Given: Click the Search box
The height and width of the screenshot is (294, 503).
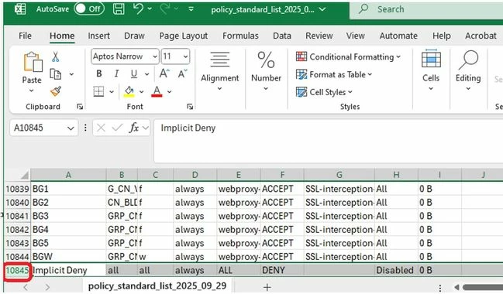Looking at the screenshot, I should tap(426, 9).
